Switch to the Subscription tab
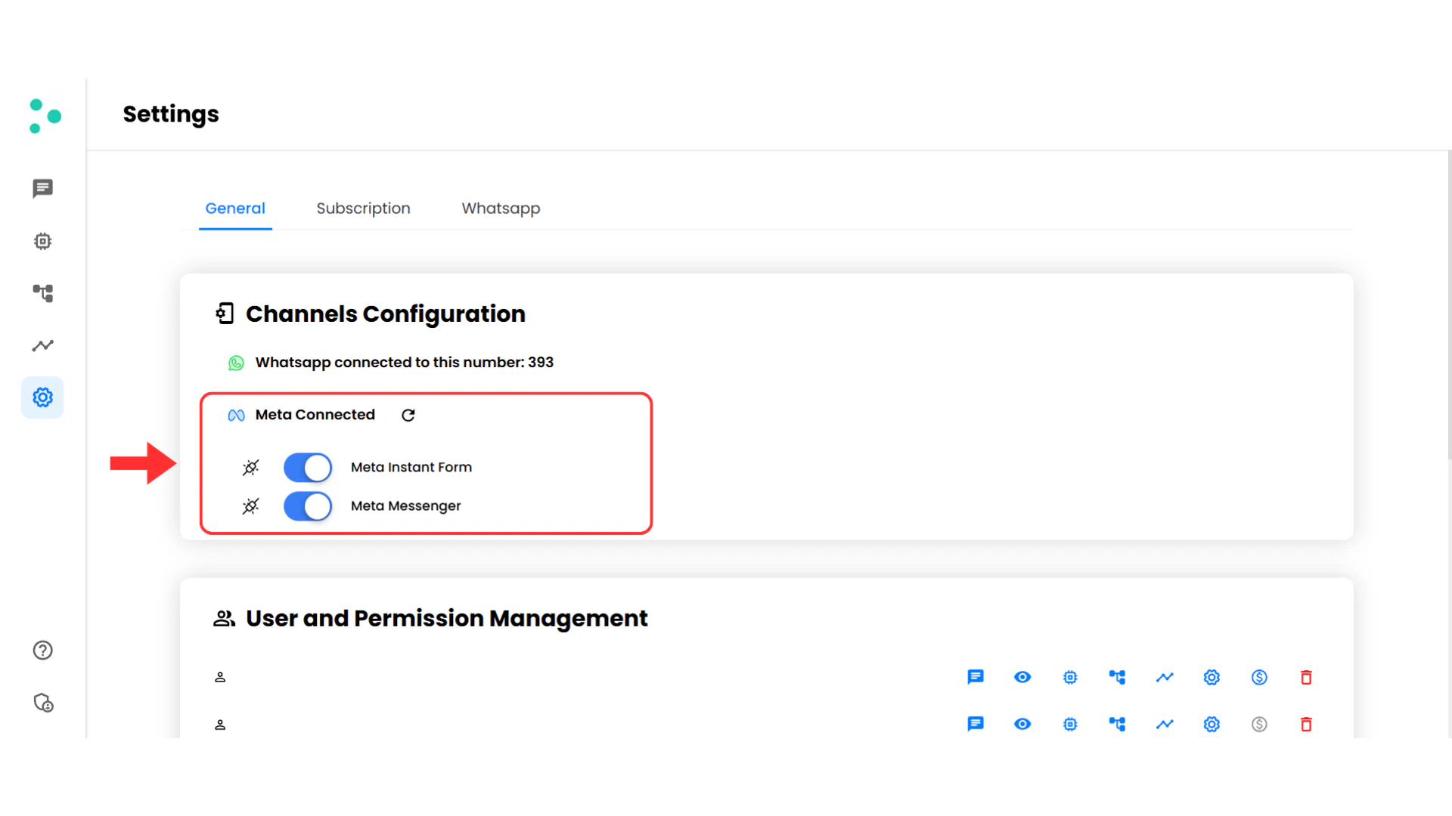Image resolution: width=1452 pixels, height=816 pixels. pos(363,208)
